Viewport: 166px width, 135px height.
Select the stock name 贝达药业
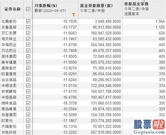point(9,51)
